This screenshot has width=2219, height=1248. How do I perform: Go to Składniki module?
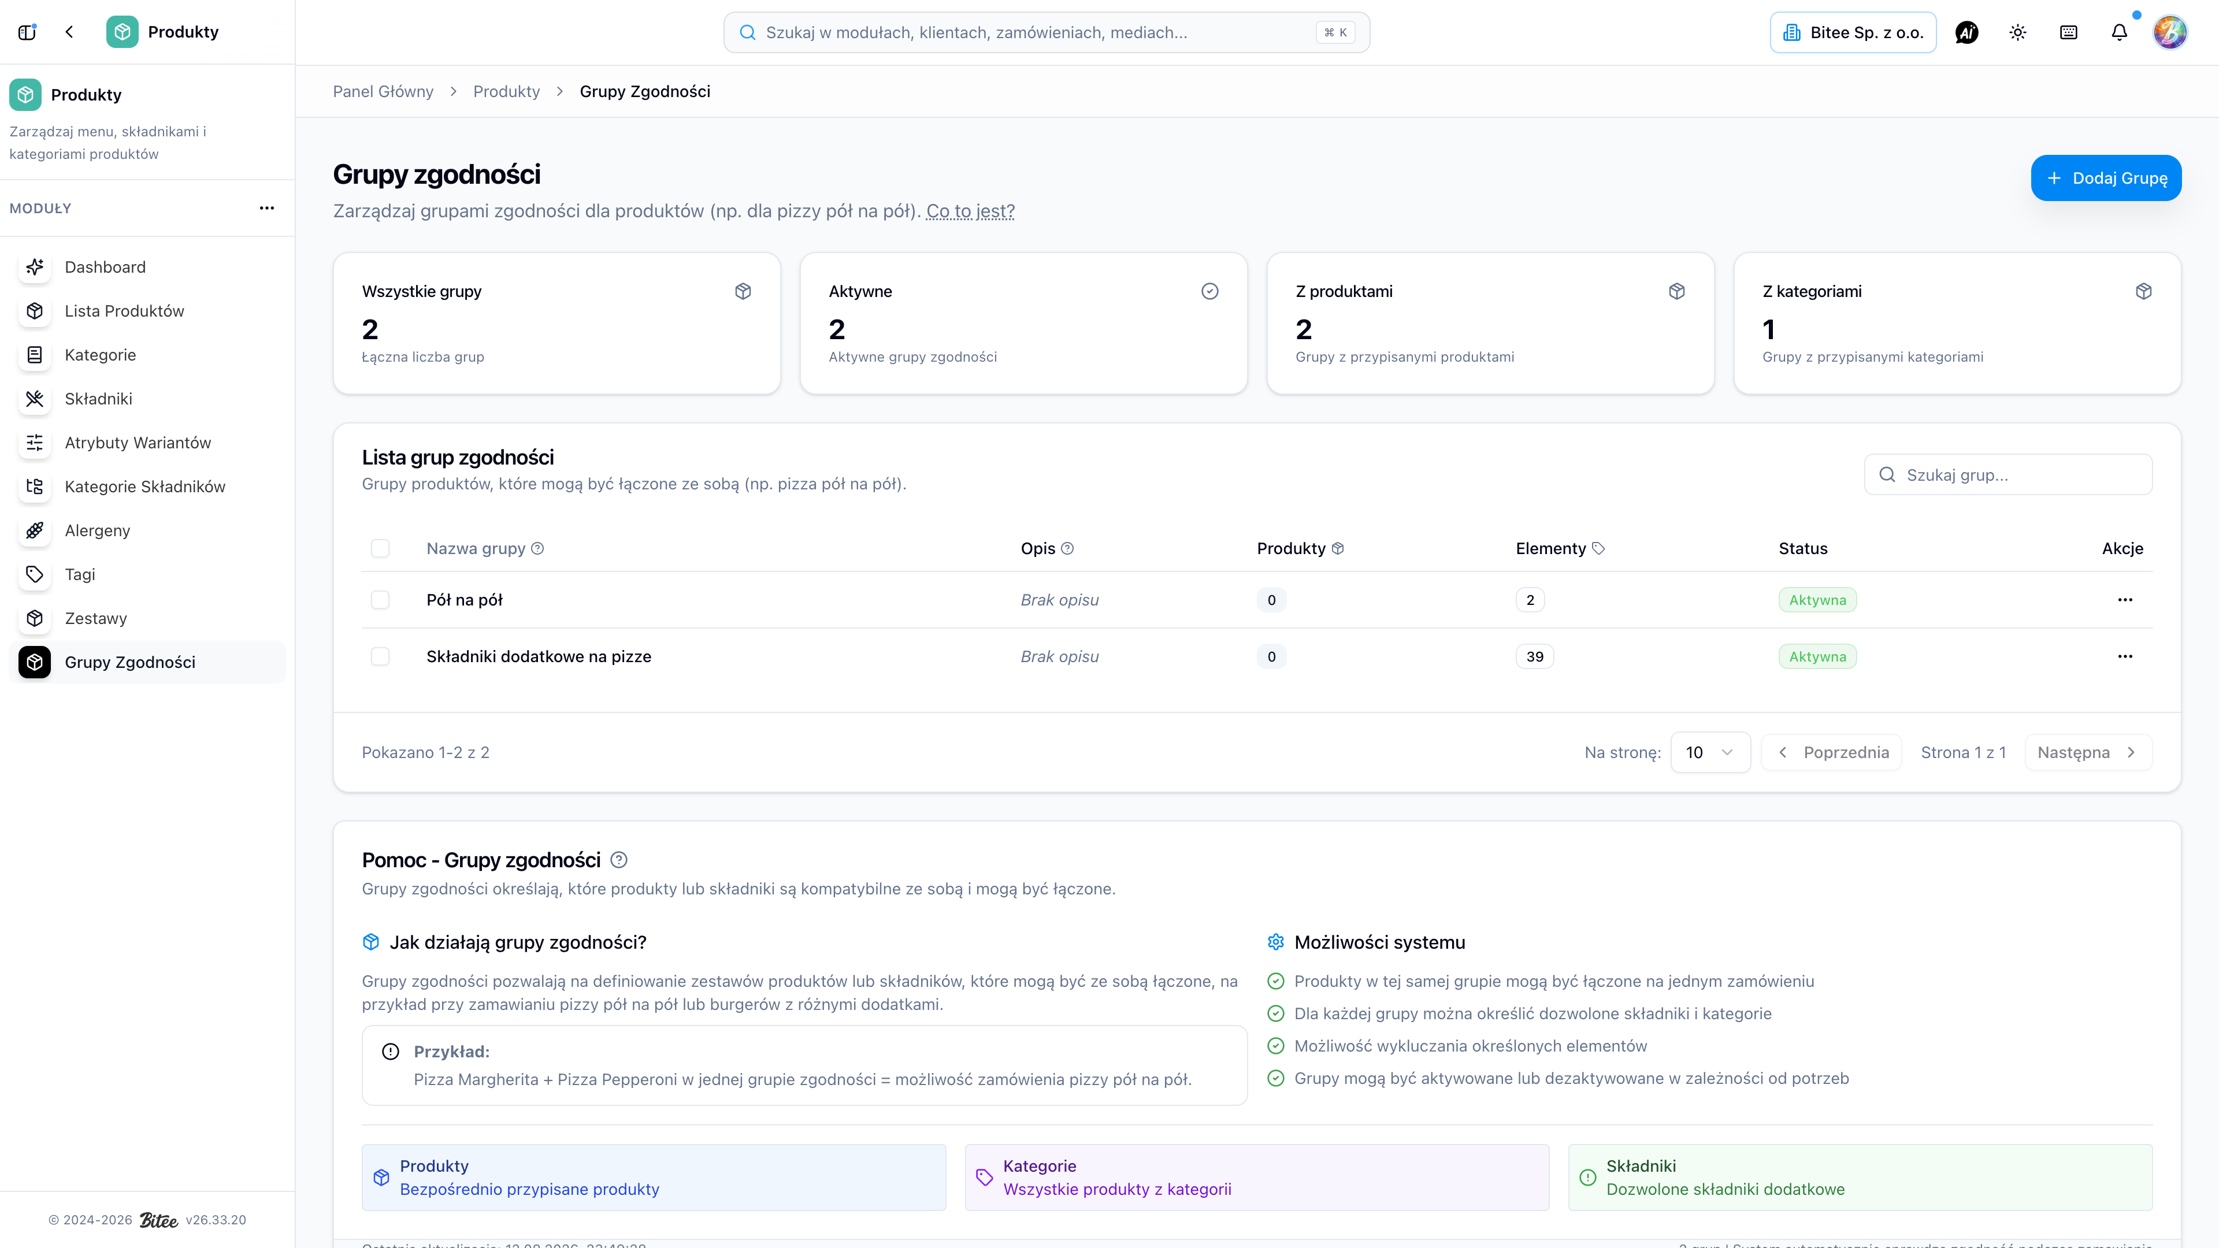(146, 399)
